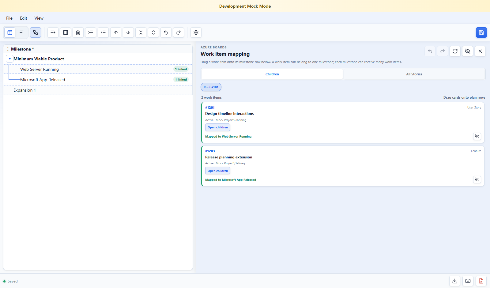Close the work item mapping panel

coord(480,51)
